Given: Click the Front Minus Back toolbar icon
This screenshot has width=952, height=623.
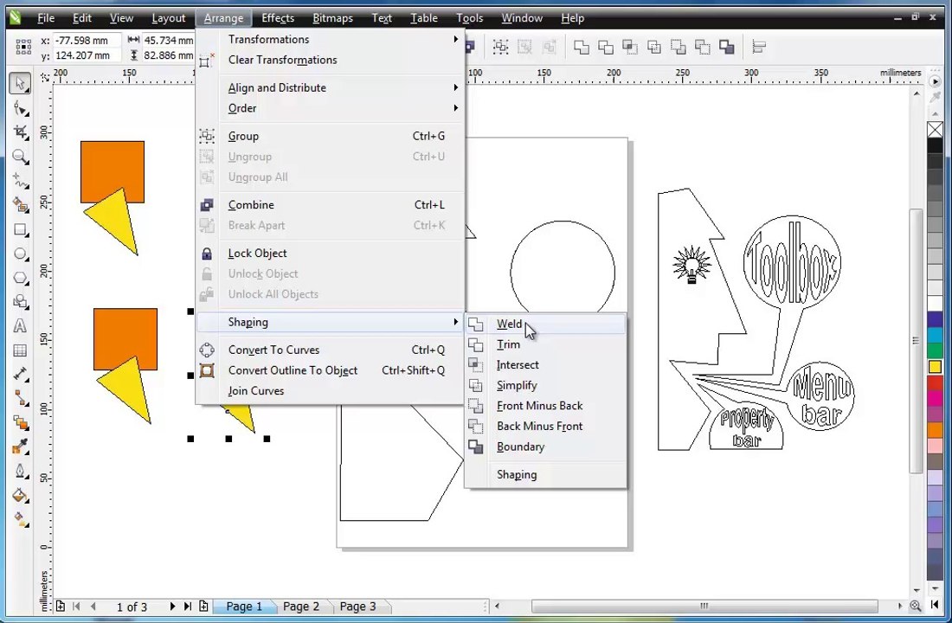Looking at the screenshot, I should (679, 47).
